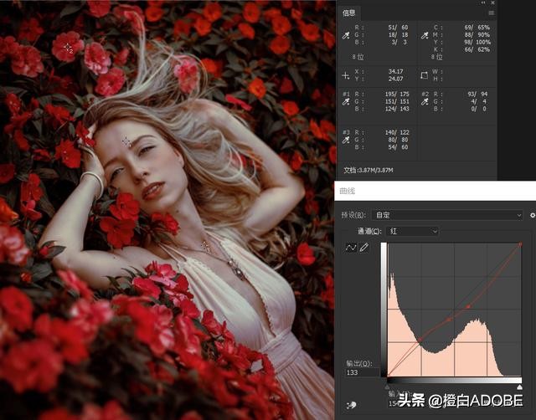
Task: Click the 输出 value field showing 133
Action: [x=363, y=372]
